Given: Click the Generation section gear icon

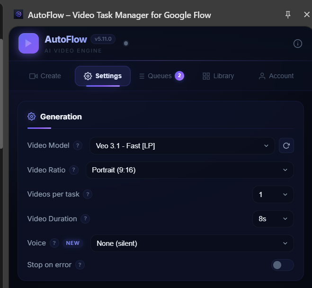Looking at the screenshot, I should (31, 117).
